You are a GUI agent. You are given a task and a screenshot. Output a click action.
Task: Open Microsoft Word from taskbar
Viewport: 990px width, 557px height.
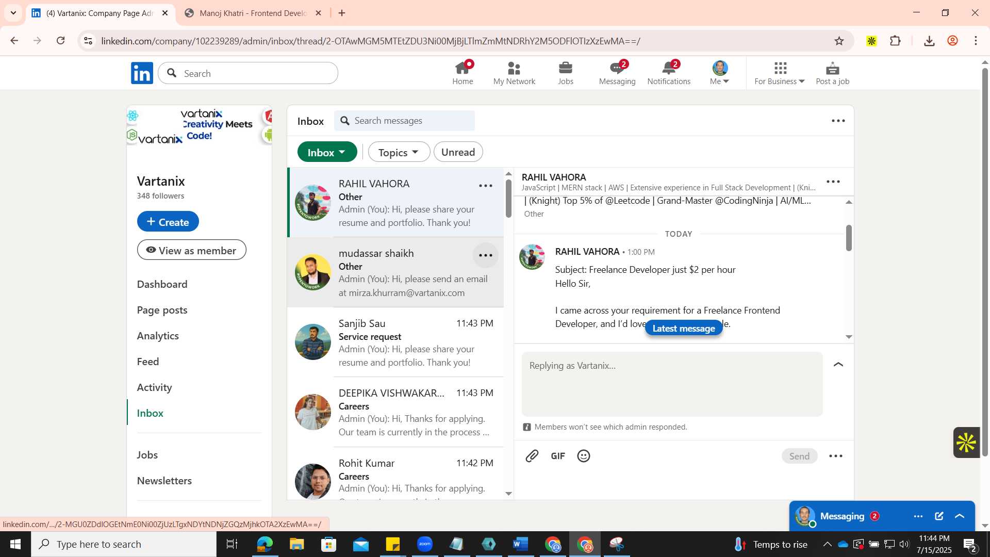click(521, 544)
